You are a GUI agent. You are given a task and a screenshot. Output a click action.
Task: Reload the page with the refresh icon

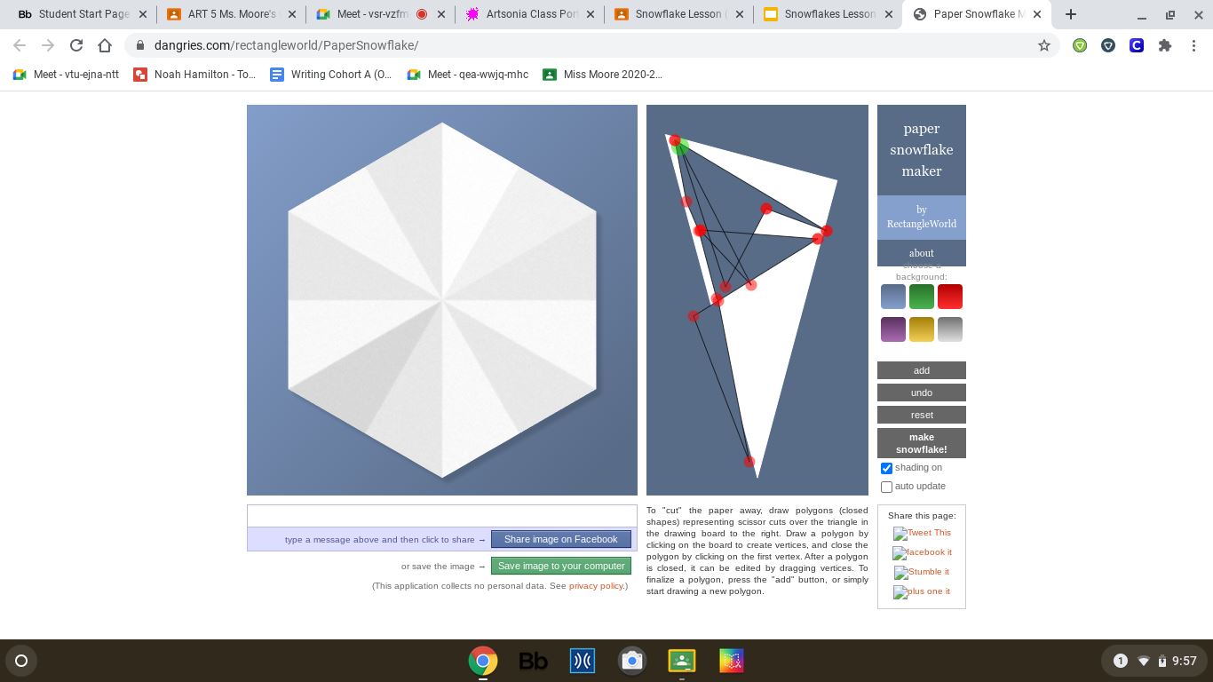(76, 45)
